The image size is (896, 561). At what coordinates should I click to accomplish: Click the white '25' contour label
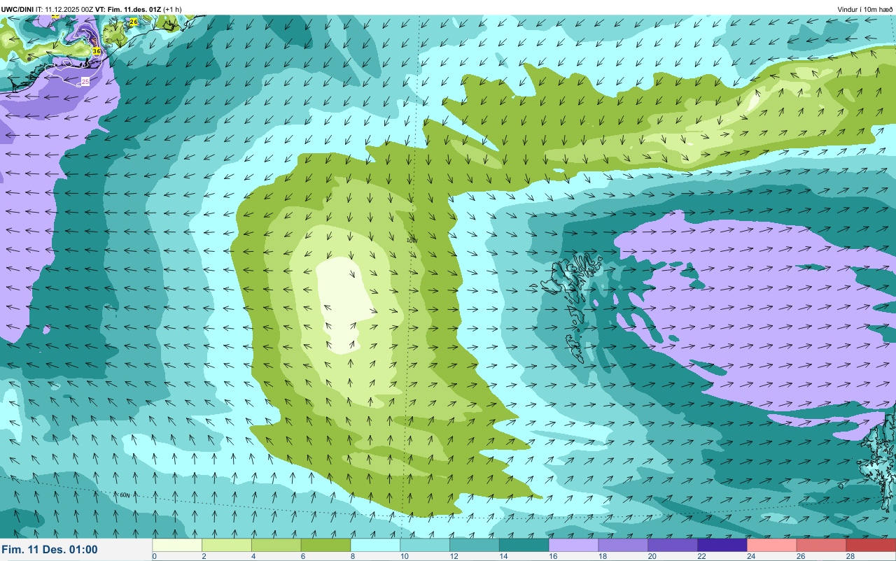click(x=85, y=82)
